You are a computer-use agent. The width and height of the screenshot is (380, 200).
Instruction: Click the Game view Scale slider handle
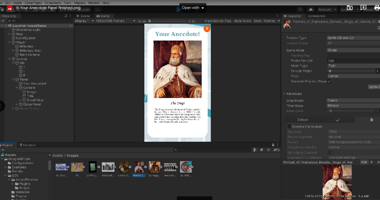point(150,21)
